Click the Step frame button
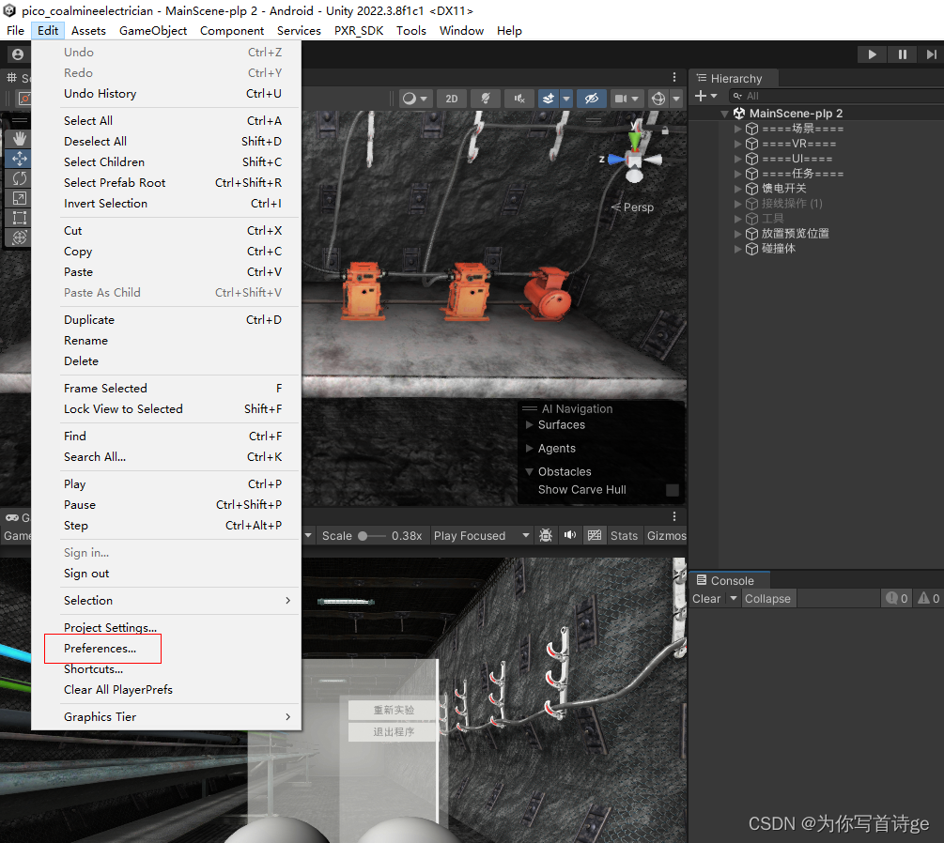The image size is (944, 843). 931,54
